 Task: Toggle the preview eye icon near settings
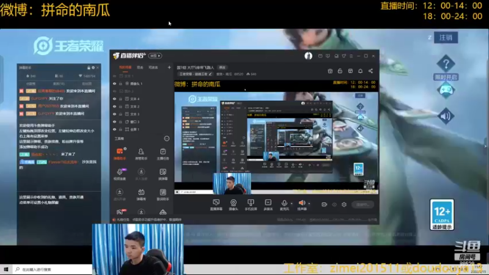tap(334, 205)
